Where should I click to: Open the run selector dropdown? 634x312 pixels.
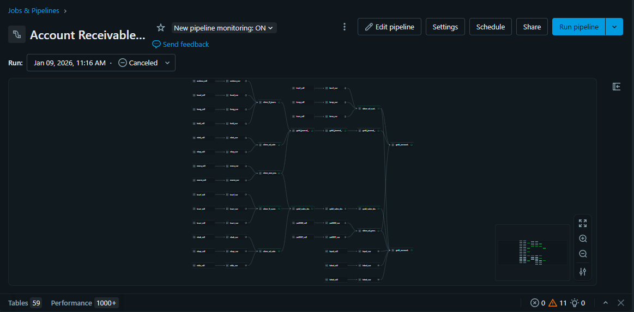(101, 63)
